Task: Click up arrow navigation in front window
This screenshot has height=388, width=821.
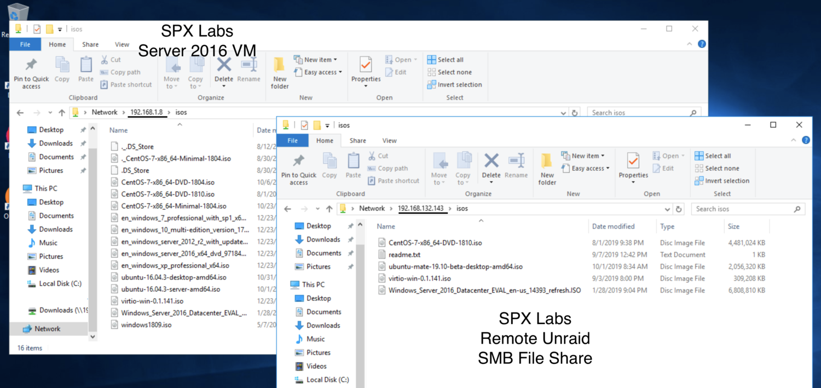Action: click(329, 209)
